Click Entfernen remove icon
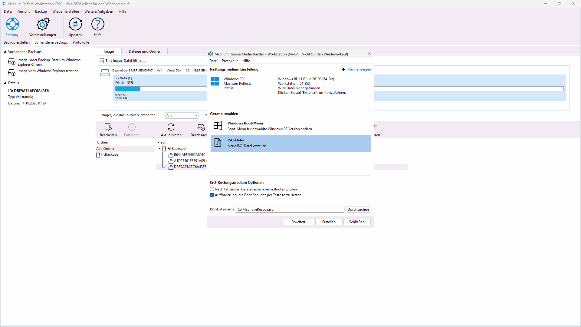 click(132, 127)
